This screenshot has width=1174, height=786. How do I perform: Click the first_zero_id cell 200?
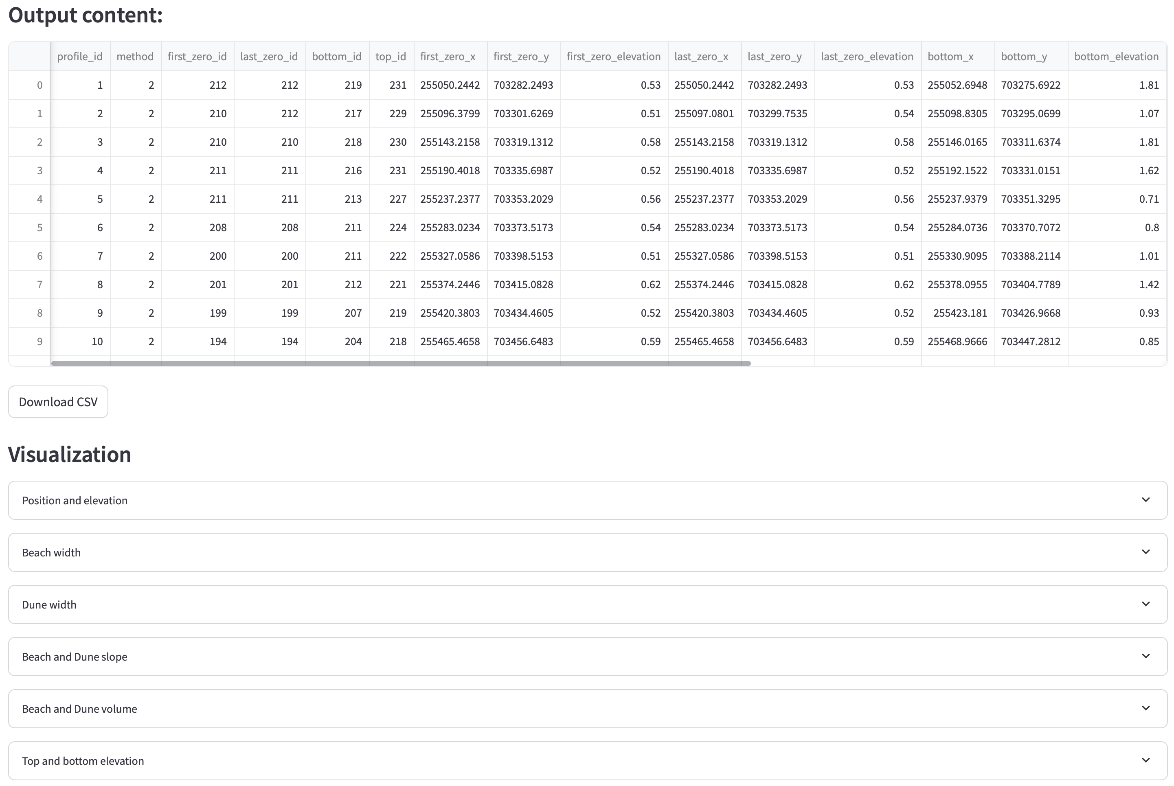[197, 256]
